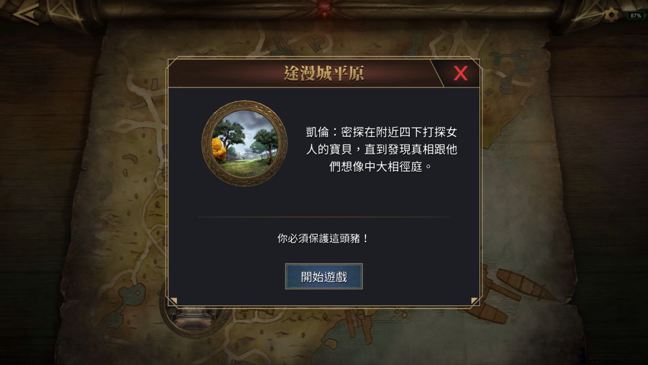Click the 途漫城平原 dialog title
Image resolution: width=648 pixels, height=365 pixels.
tap(323, 74)
